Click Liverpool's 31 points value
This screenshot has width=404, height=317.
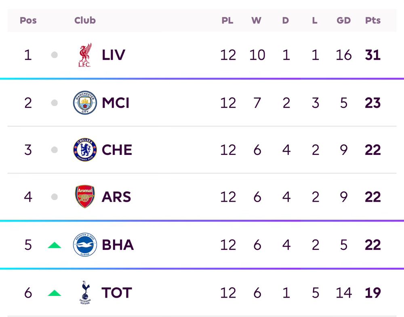372,55
